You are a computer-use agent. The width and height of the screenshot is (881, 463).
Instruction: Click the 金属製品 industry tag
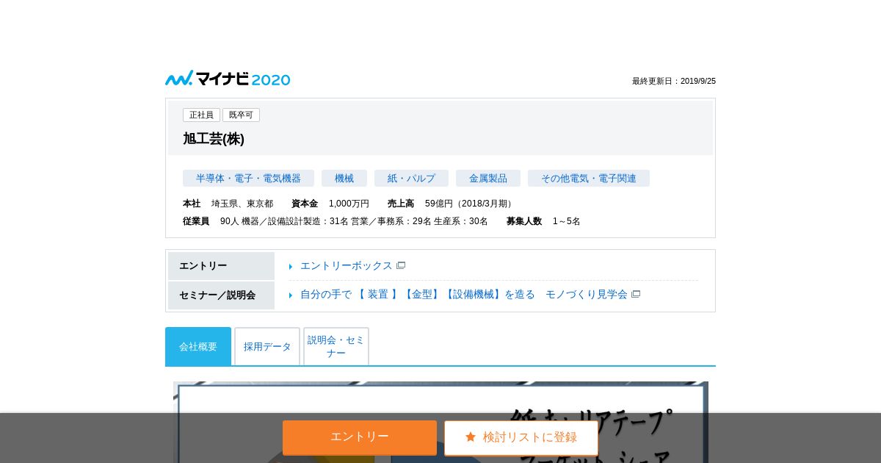click(488, 178)
